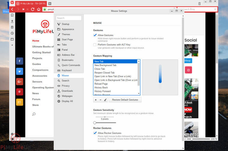Open the Bookmarks panel icon
Screen dimensions: 228x151
click(12, 15)
